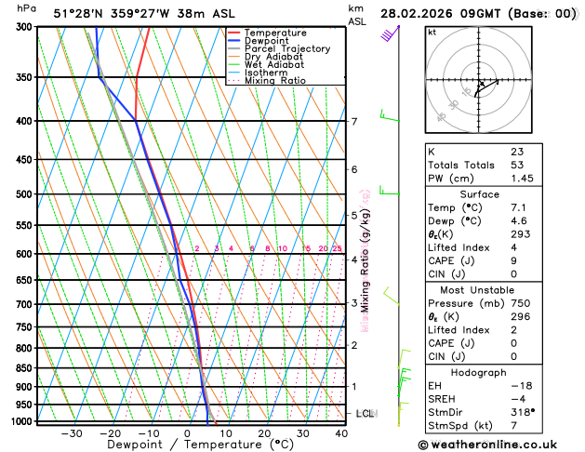The width and height of the screenshot is (585, 452).
Task: Click the K index value 23
Action: click(517, 152)
